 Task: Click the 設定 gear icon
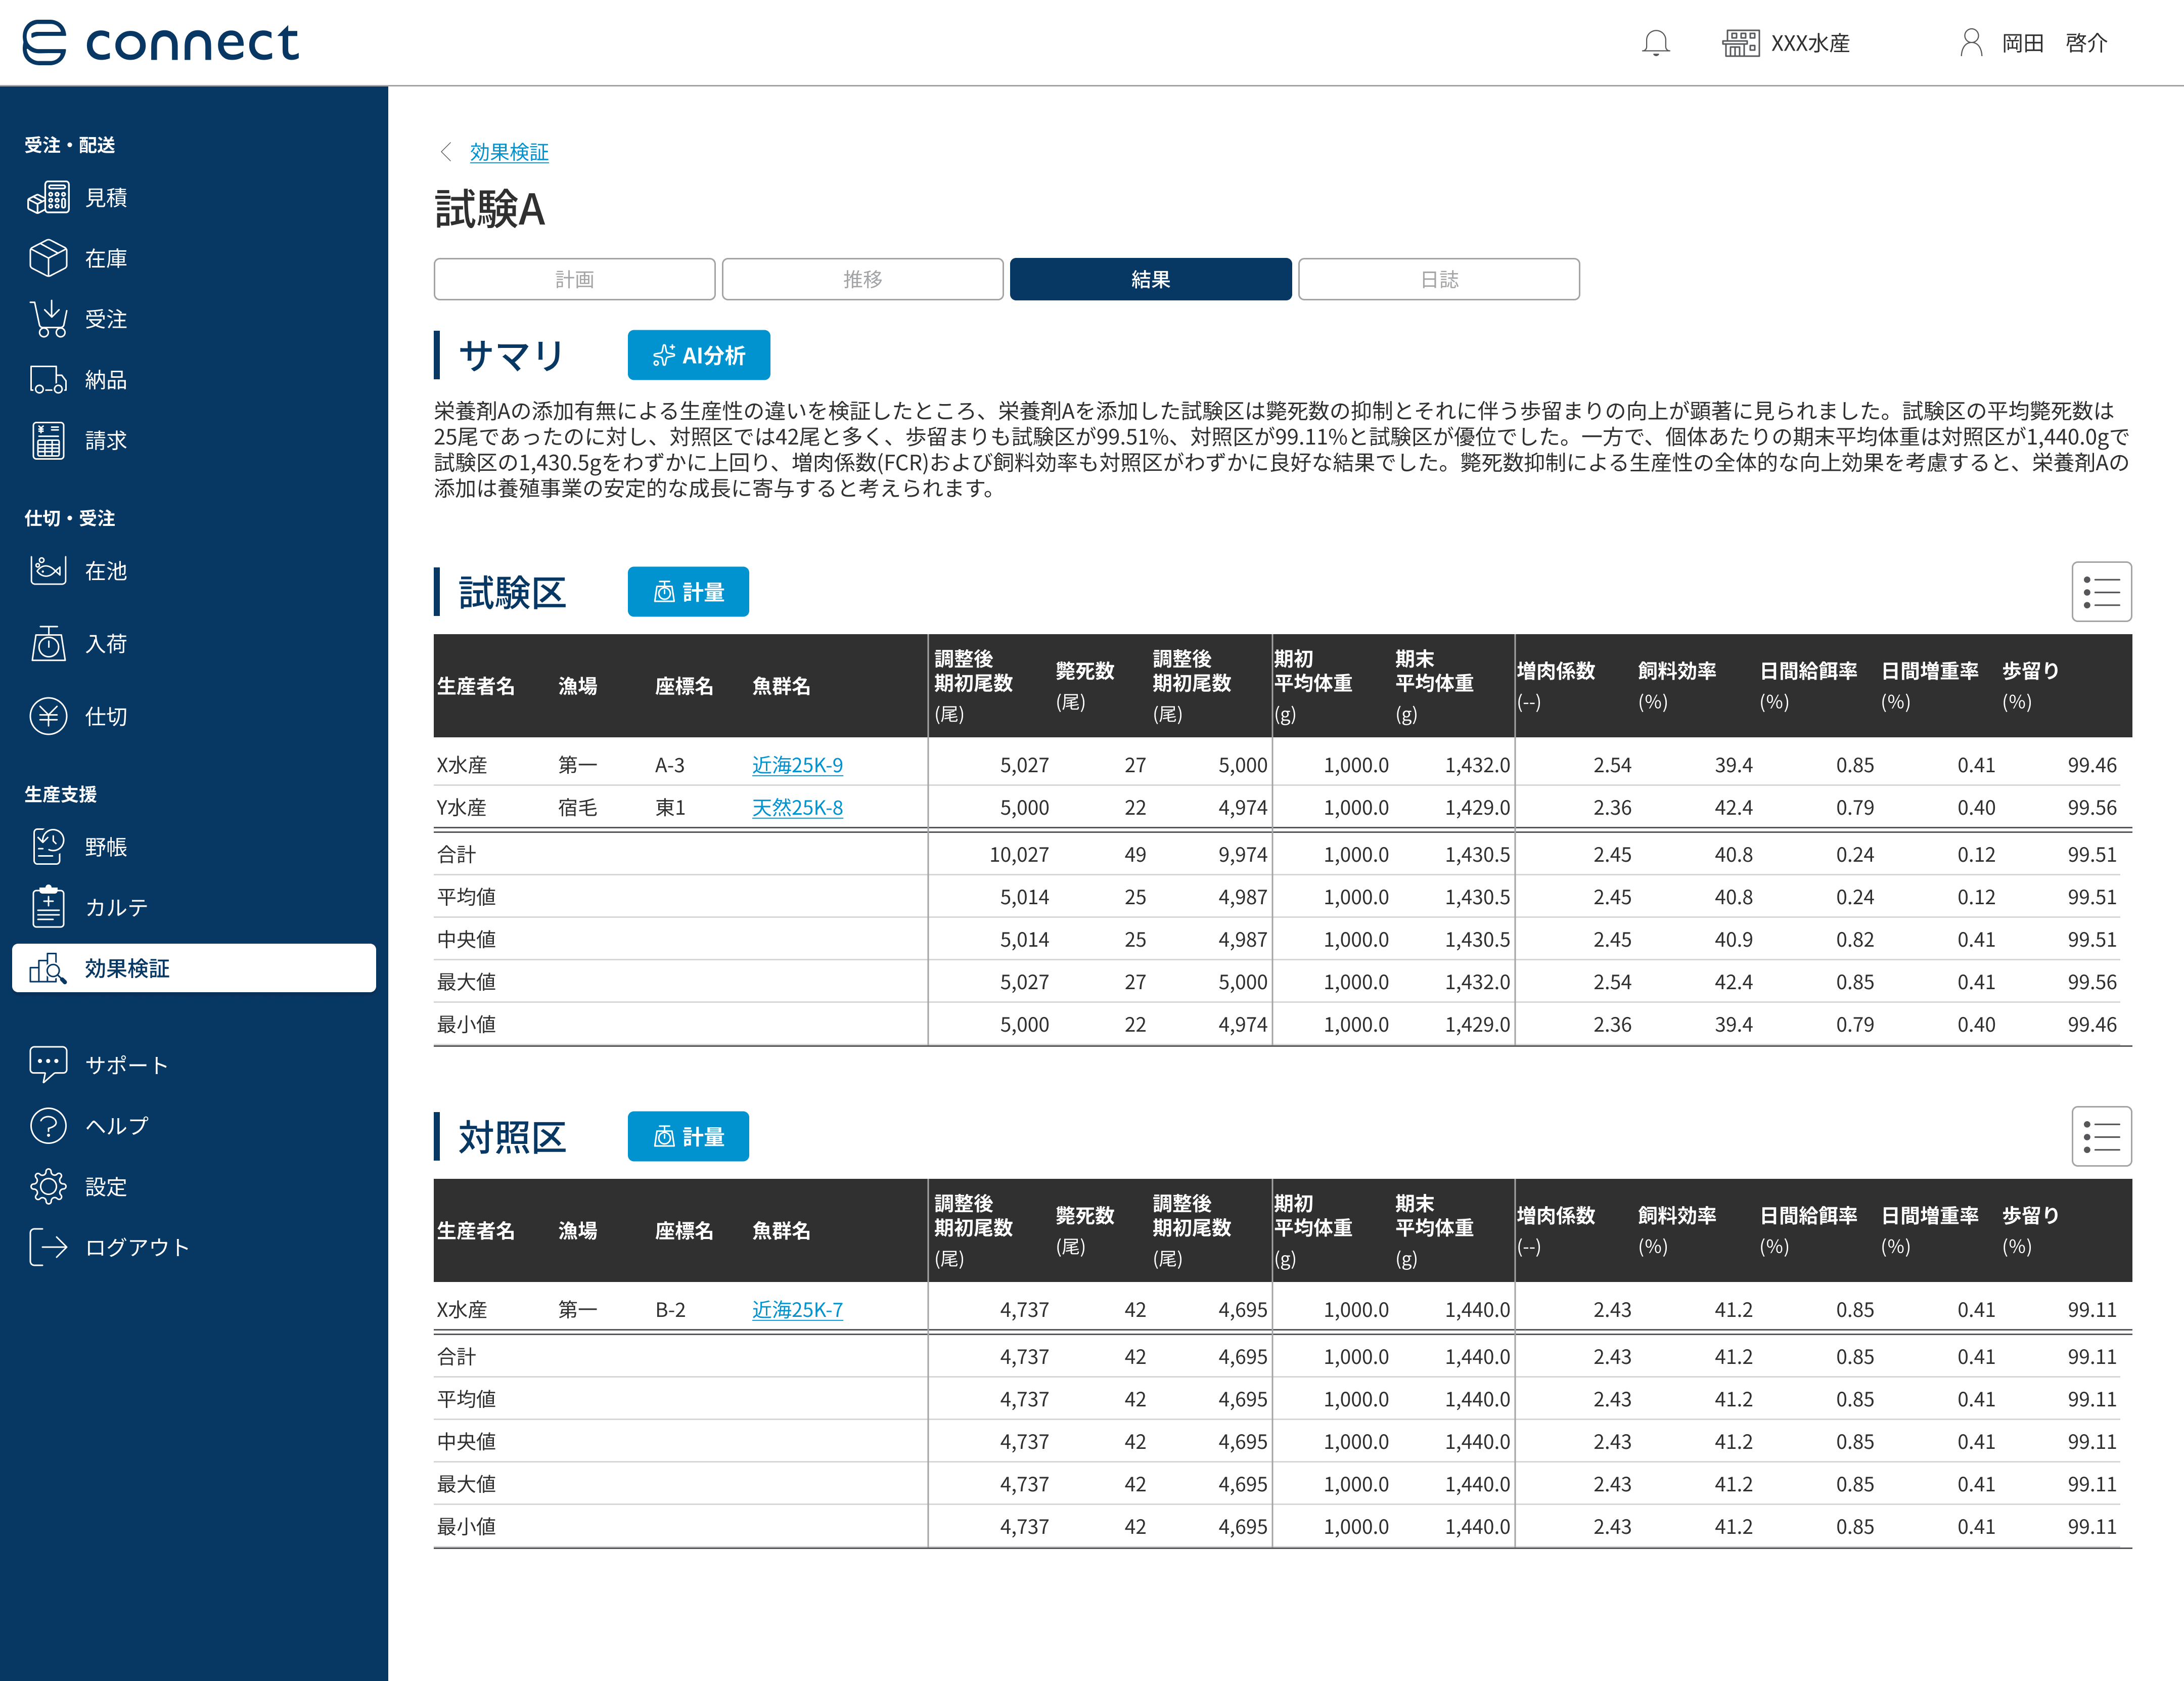pos(48,1187)
